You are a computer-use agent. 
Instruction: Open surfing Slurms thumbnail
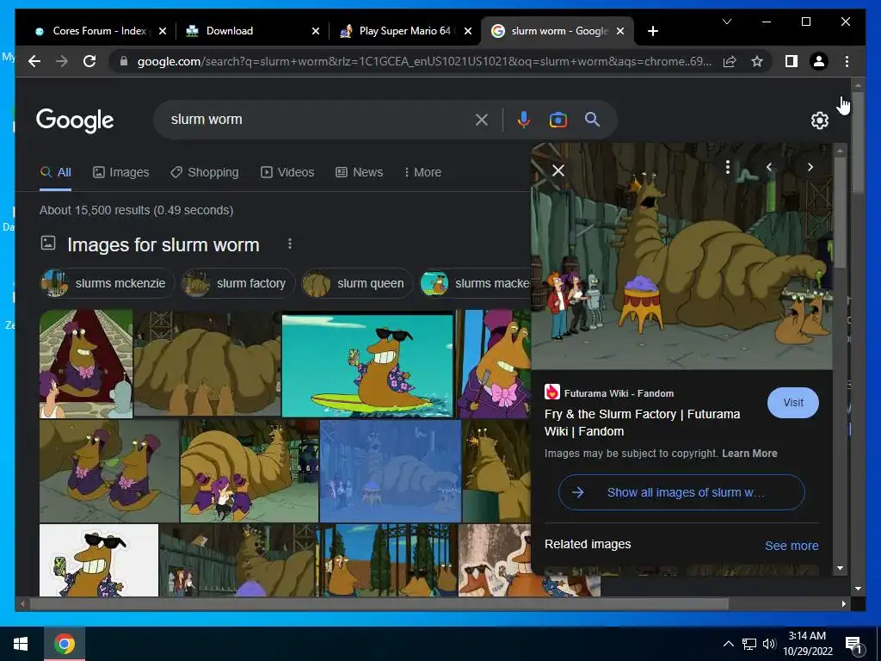point(367,365)
